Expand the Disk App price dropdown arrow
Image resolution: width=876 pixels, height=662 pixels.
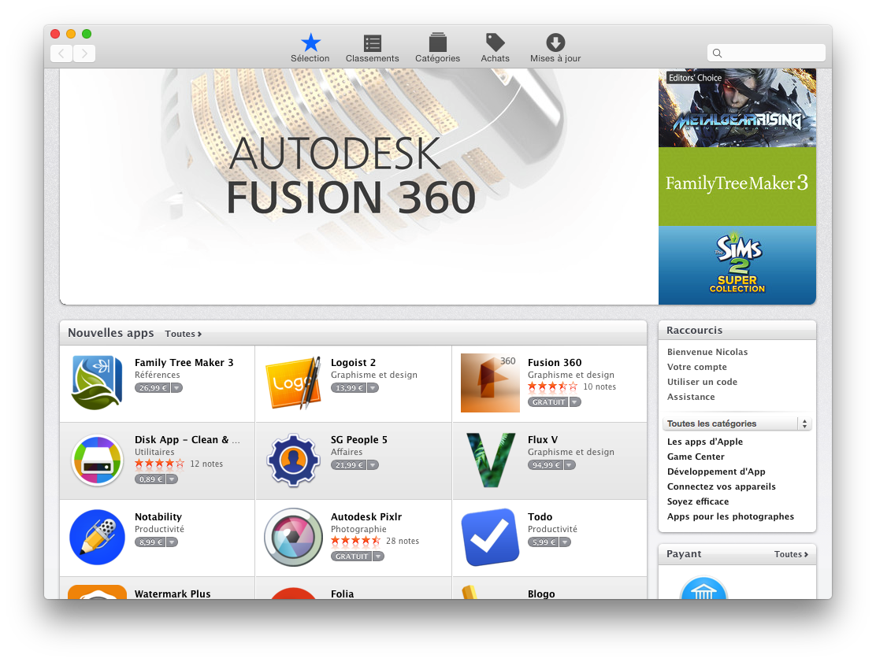(172, 479)
